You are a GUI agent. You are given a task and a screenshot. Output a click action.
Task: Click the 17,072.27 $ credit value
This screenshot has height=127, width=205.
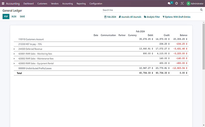tap(163, 49)
